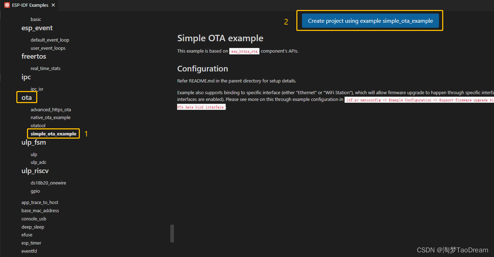
Task: Open the advanced_https_ota example
Action: coord(51,110)
